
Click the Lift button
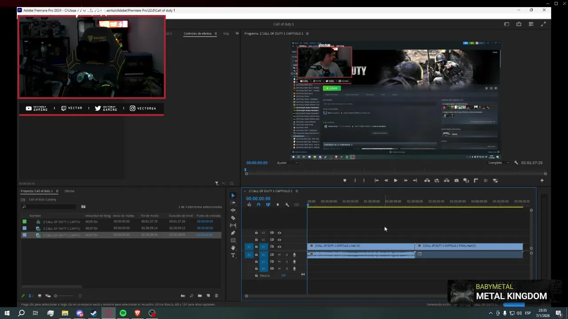(x=427, y=180)
